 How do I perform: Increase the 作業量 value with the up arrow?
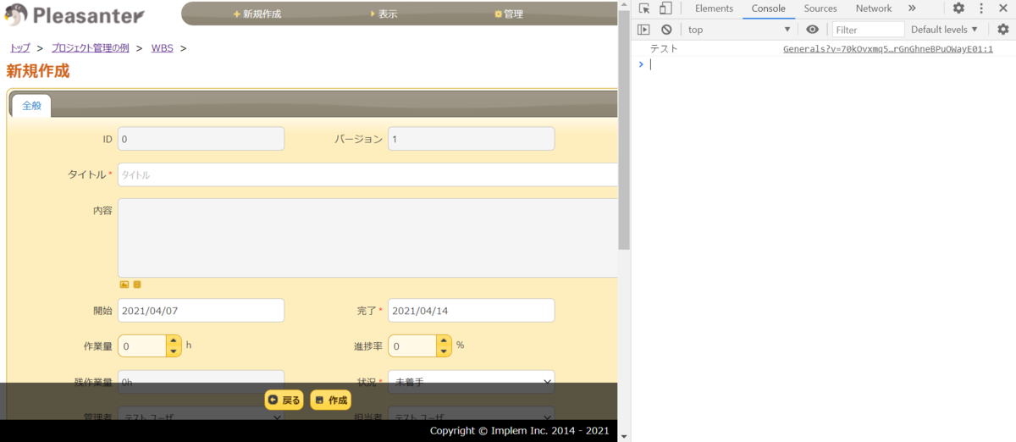(x=174, y=340)
